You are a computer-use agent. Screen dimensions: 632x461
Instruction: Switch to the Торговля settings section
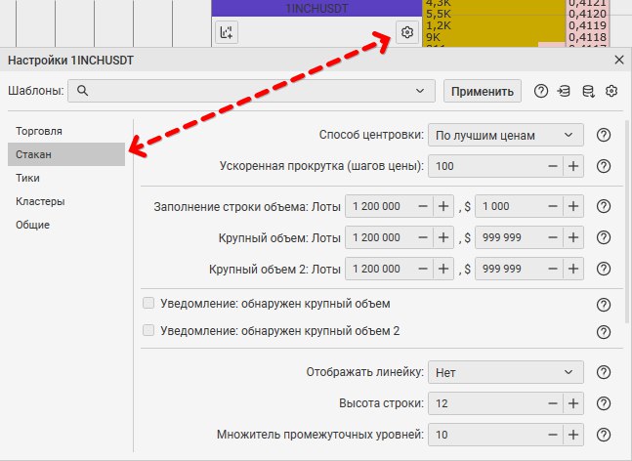(40, 130)
